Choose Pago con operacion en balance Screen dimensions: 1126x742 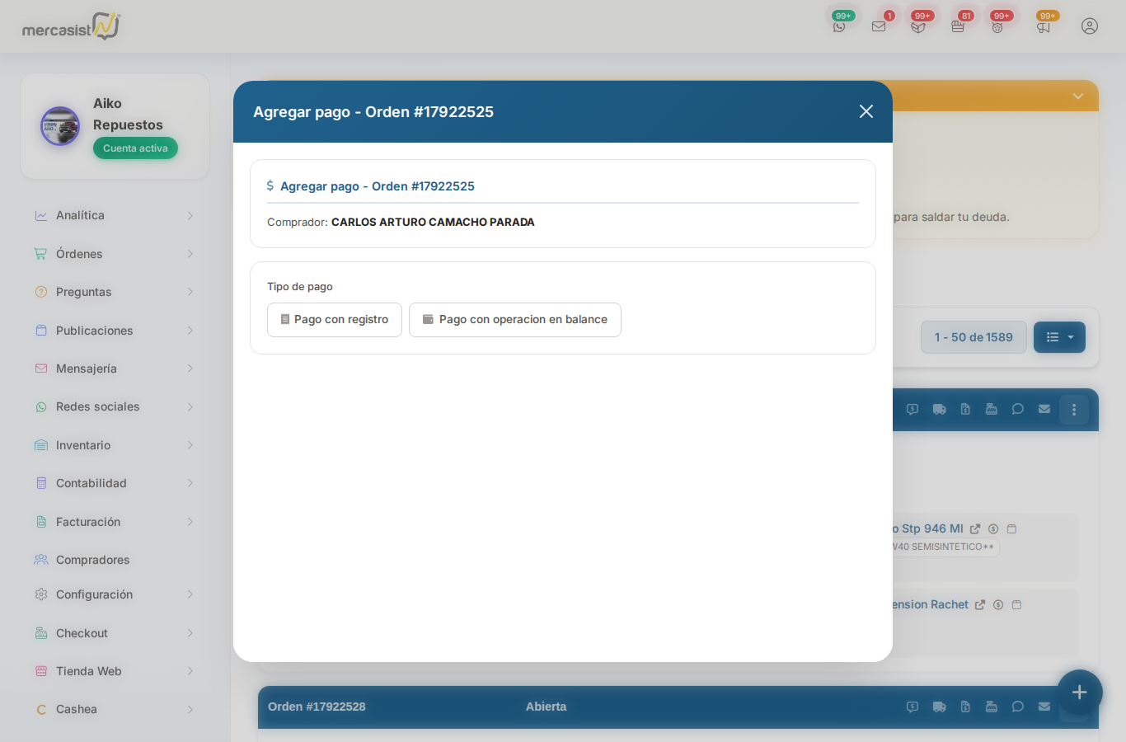coord(514,320)
